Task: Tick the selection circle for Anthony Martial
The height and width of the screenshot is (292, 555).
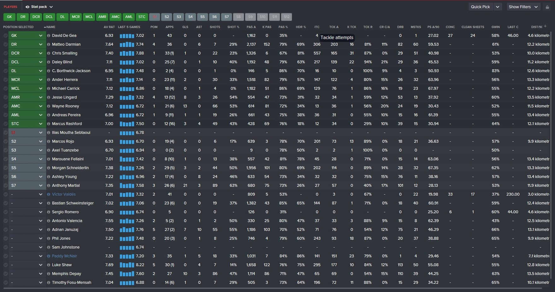Action: pyautogui.click(x=5, y=186)
